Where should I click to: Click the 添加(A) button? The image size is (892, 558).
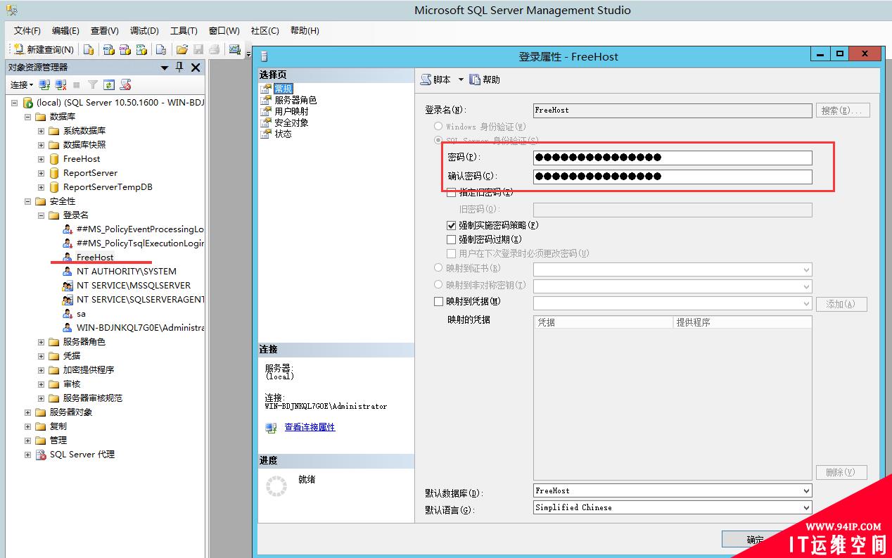click(841, 304)
